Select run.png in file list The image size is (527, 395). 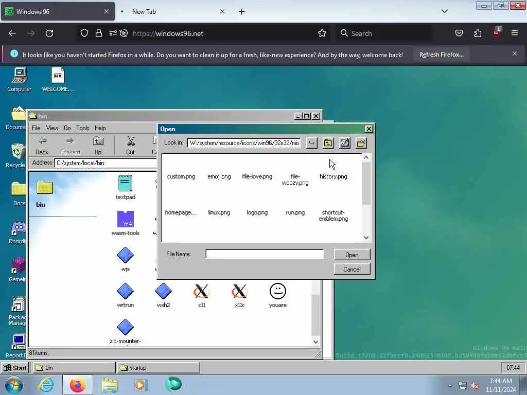pyautogui.click(x=295, y=212)
